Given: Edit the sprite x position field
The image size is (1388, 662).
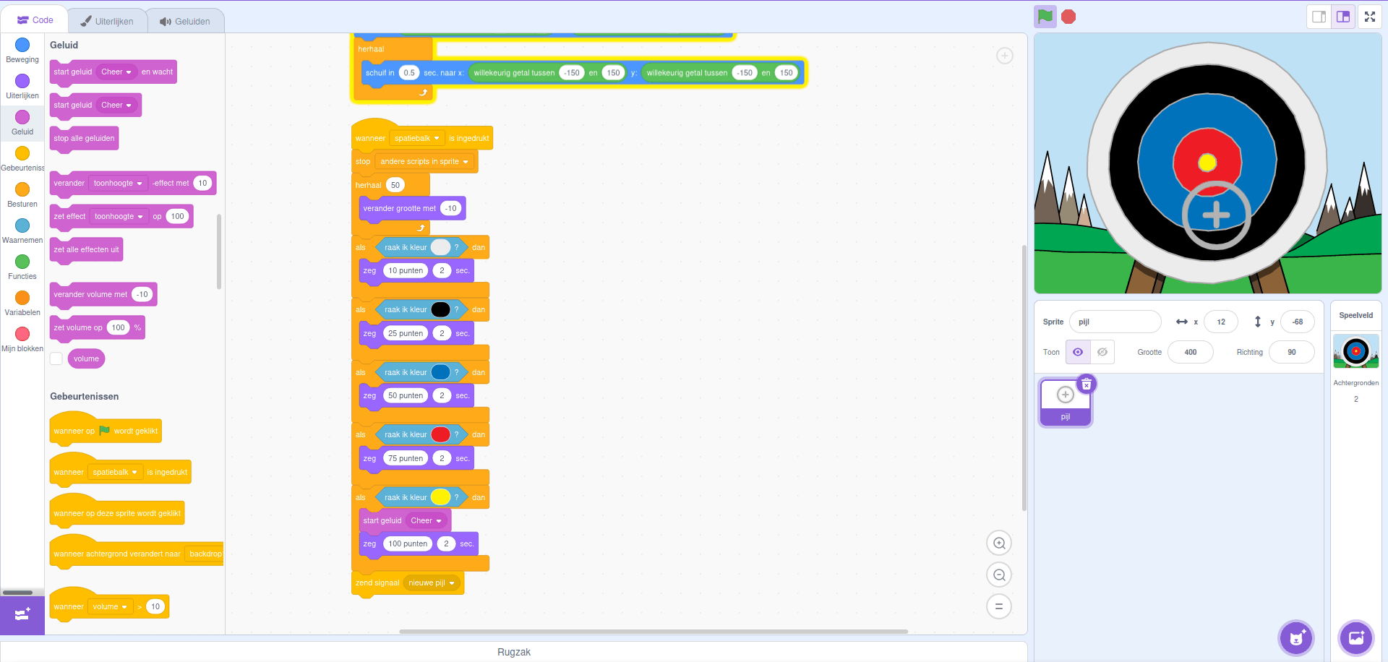Looking at the screenshot, I should coord(1221,322).
